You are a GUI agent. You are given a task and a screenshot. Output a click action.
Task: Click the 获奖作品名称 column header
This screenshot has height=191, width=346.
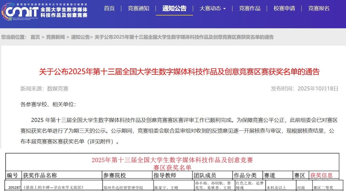tap(40, 175)
